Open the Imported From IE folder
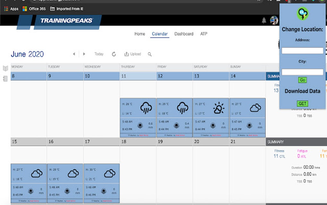 click(67, 9)
